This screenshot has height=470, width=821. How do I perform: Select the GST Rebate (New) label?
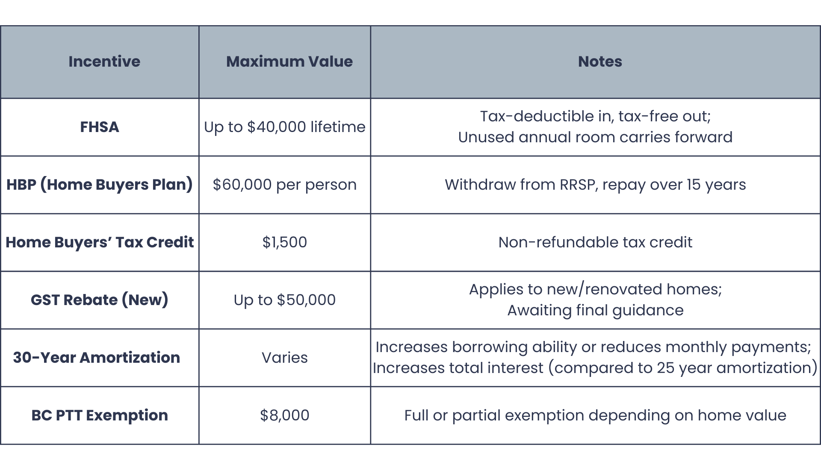[100, 300]
